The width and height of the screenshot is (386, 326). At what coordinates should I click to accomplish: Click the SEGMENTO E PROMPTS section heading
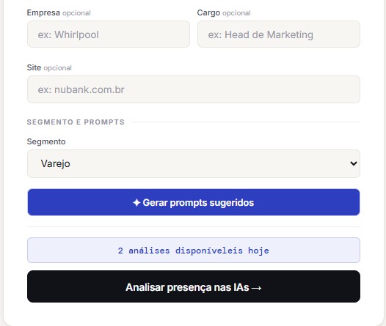76,122
